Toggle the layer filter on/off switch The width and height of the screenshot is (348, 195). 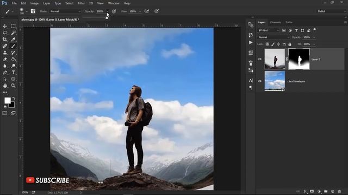coord(314,30)
